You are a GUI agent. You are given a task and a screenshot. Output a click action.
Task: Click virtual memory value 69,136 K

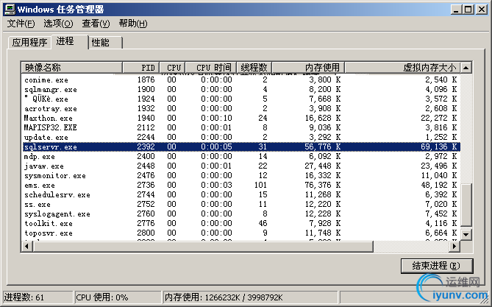[438, 147]
